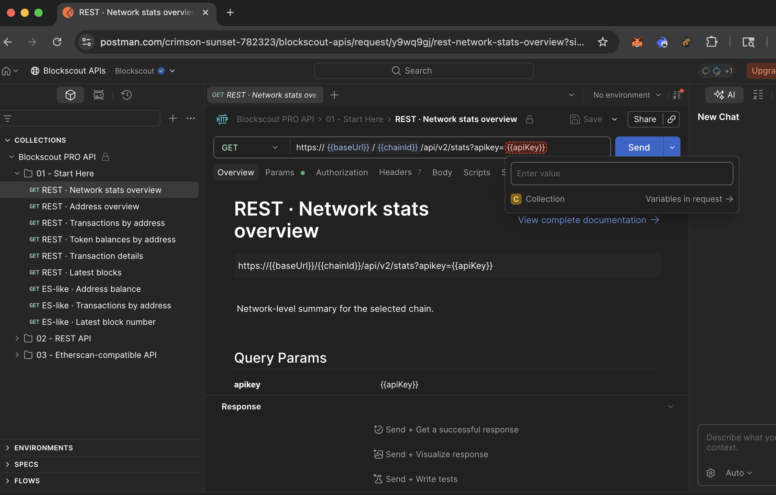Open sidebar more options ellipsis
The height and width of the screenshot is (495, 776).
pyautogui.click(x=191, y=118)
